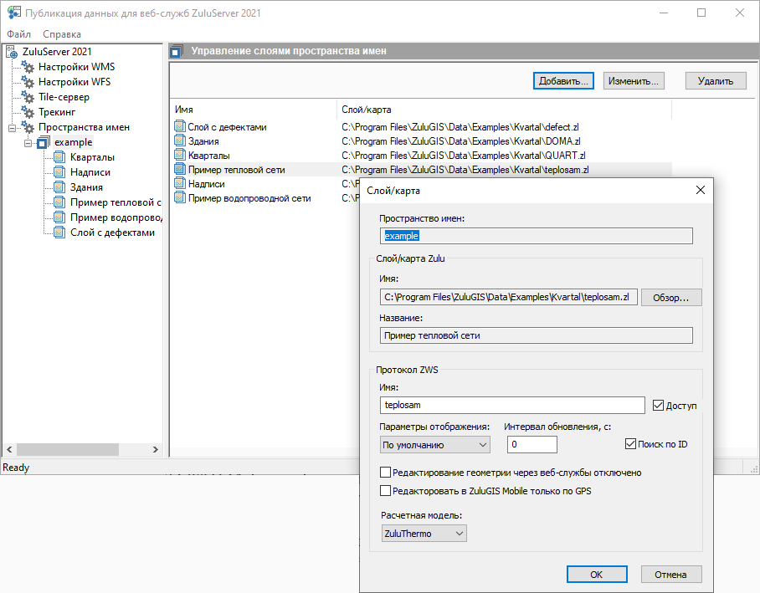Uncheck the Доступ checkbox
Screen dimensions: 760x593
tap(658, 406)
